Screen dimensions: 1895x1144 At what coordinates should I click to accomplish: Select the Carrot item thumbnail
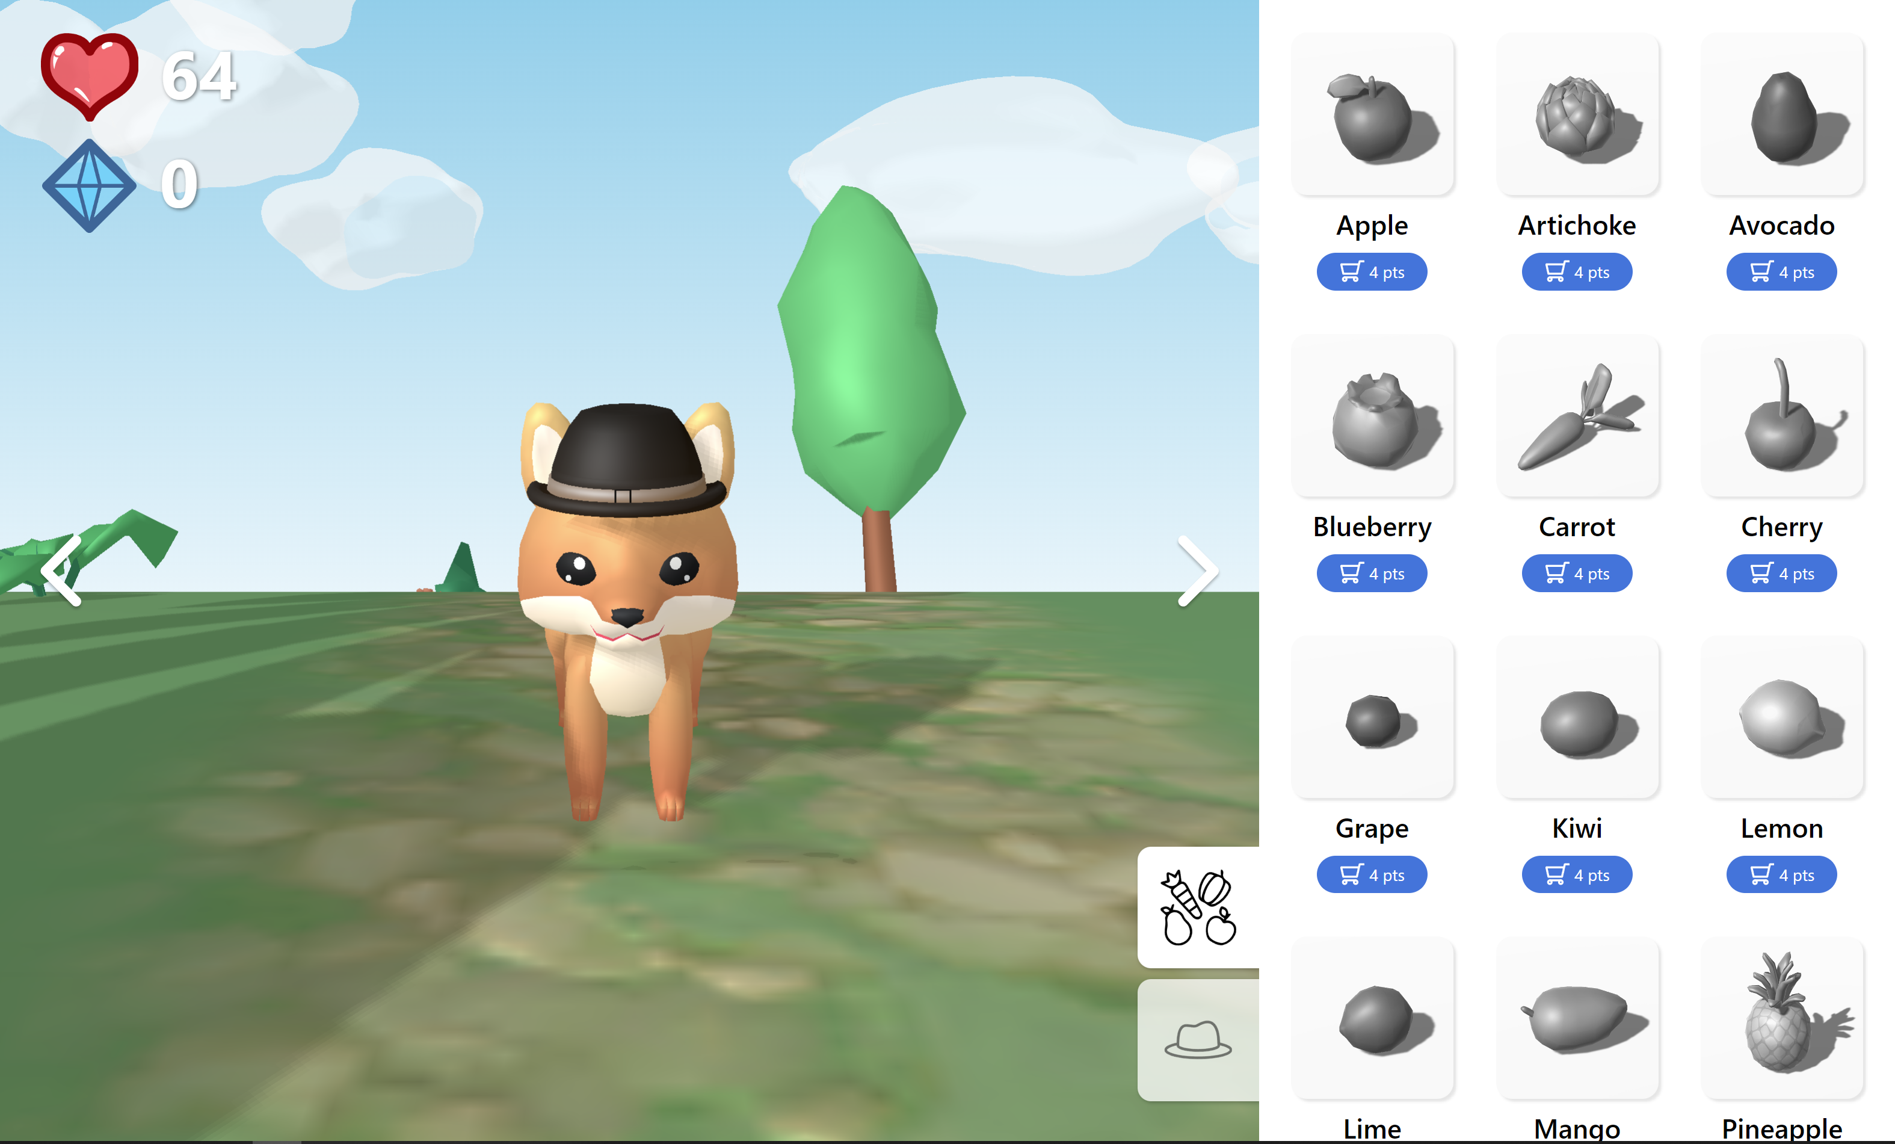1577,415
